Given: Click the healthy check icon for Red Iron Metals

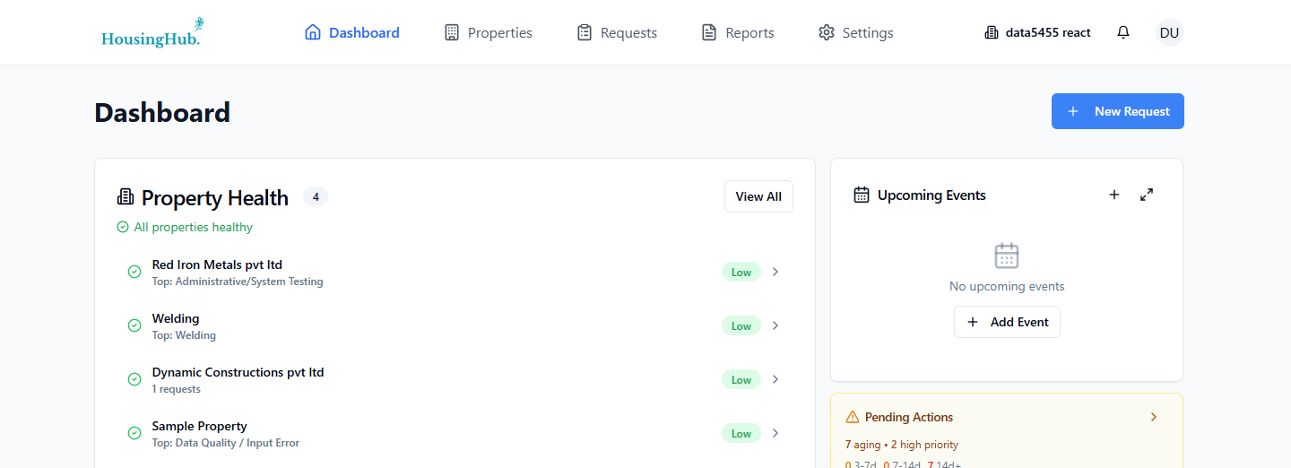Looking at the screenshot, I should tap(134, 272).
